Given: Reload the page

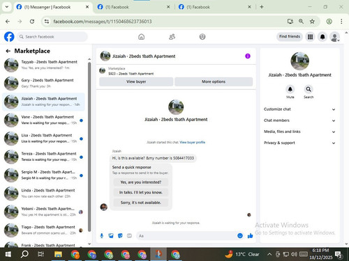Looking at the screenshot, I should click(x=32, y=22).
